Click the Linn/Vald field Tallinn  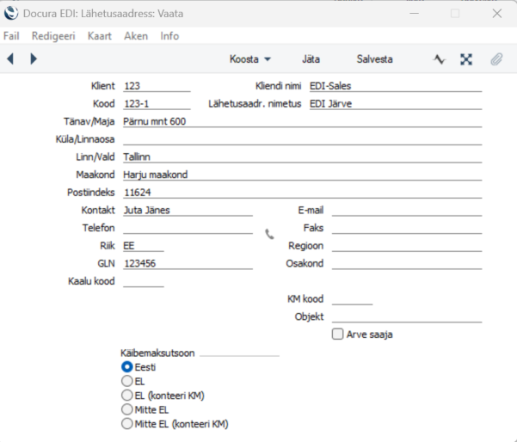tap(302, 157)
